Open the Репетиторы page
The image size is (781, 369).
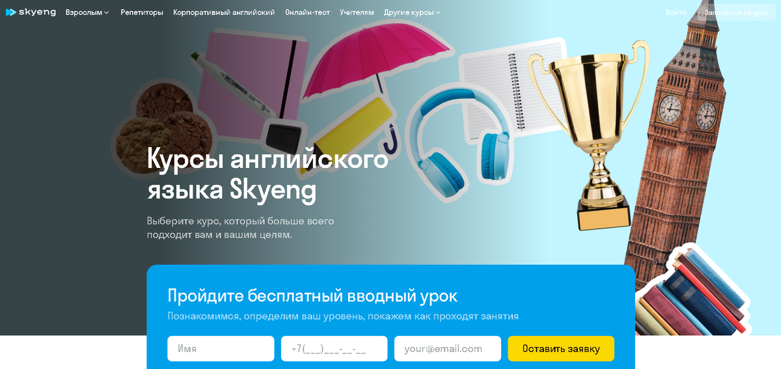[x=142, y=12]
